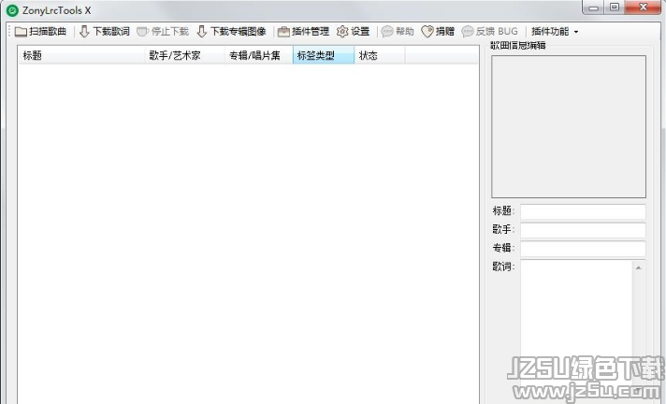
Task: Click the 帮助 speech bubble icon
Action: (x=387, y=32)
